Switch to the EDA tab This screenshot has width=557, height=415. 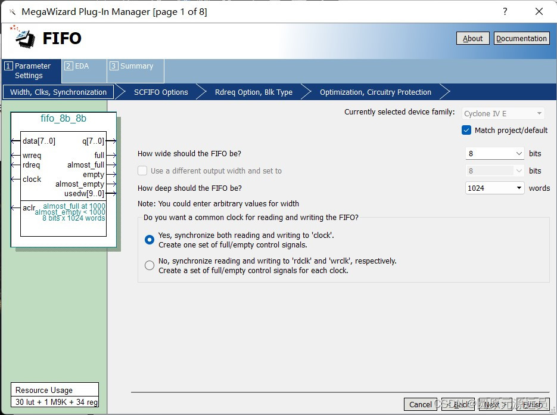coord(84,71)
